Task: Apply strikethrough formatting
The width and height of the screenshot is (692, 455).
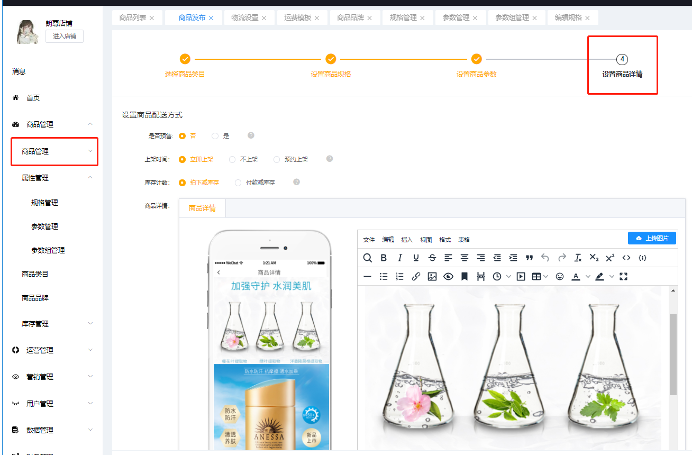Action: click(x=432, y=258)
